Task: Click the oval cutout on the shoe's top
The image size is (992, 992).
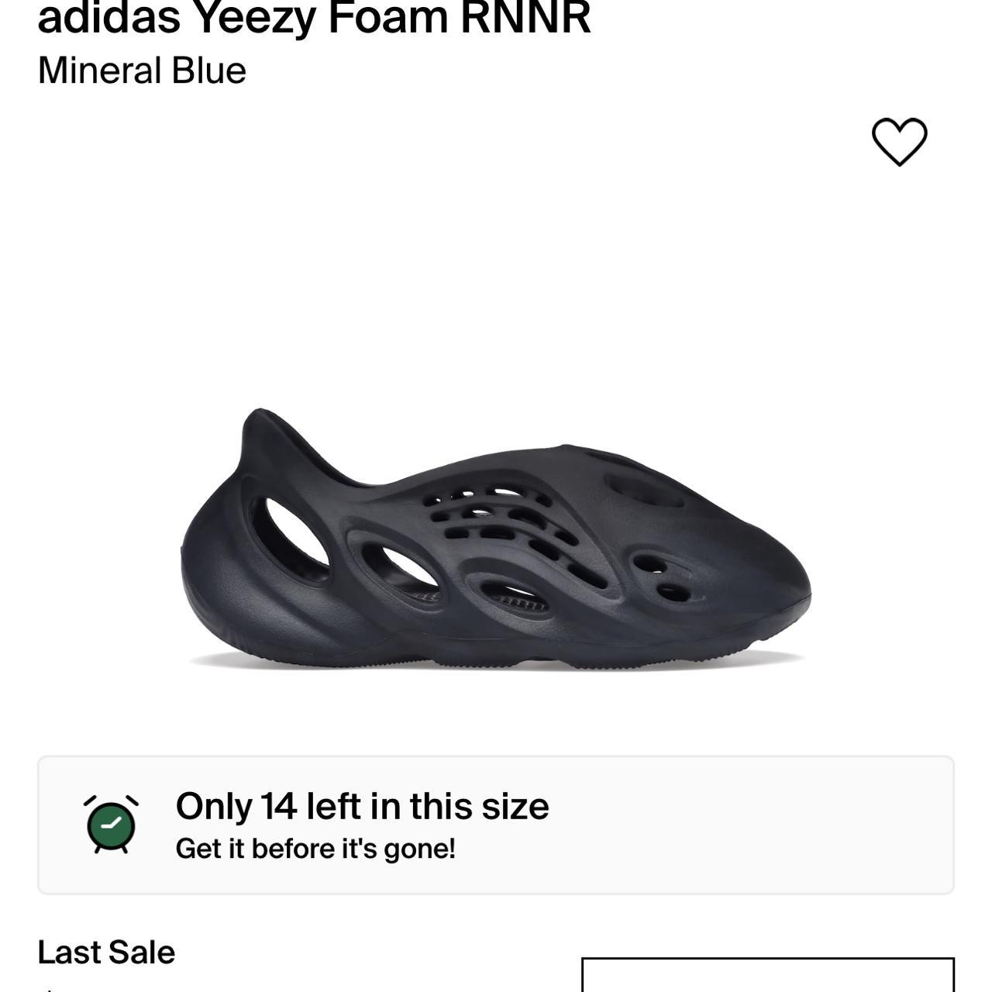Action: (642, 490)
